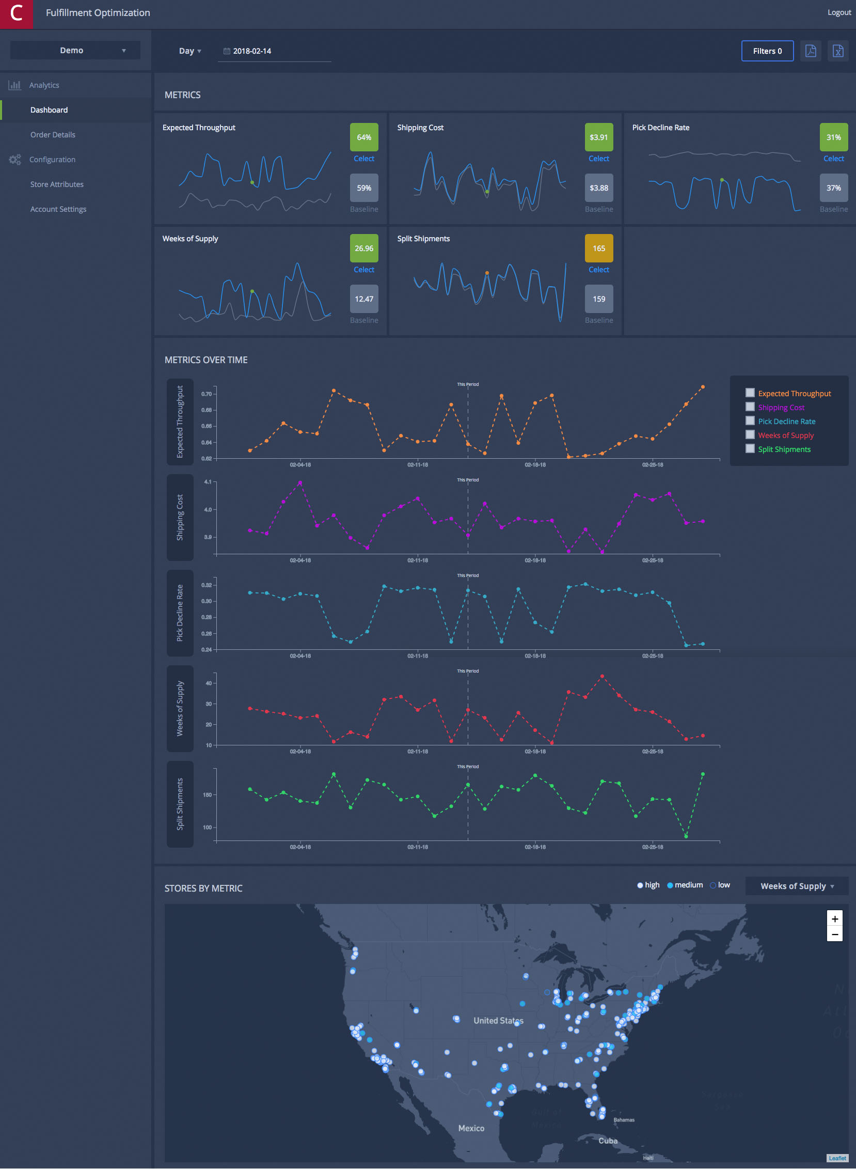The image size is (856, 1169).
Task: Select the medium map legend marker
Action: pyautogui.click(x=670, y=885)
